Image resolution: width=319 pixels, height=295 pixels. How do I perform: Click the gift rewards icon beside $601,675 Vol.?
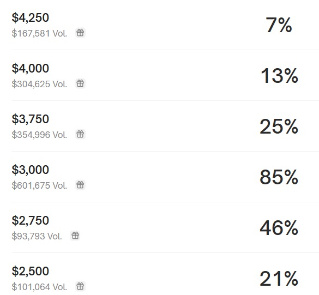(x=80, y=185)
